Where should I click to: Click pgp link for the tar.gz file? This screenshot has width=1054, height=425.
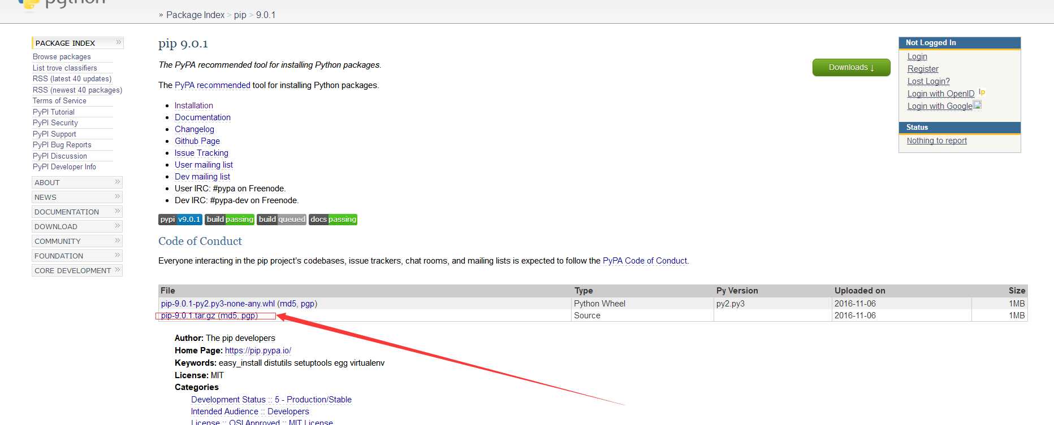click(x=248, y=316)
